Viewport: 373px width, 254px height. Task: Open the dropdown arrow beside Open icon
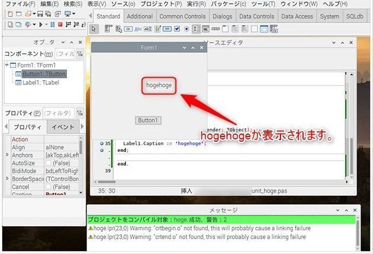point(34,14)
